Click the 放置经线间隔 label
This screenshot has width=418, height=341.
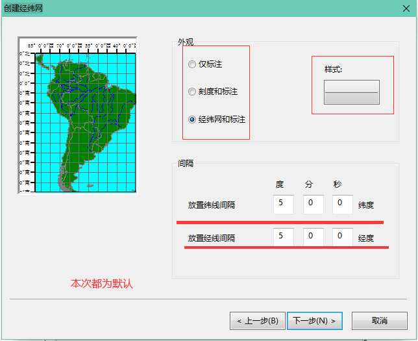[x=212, y=238]
